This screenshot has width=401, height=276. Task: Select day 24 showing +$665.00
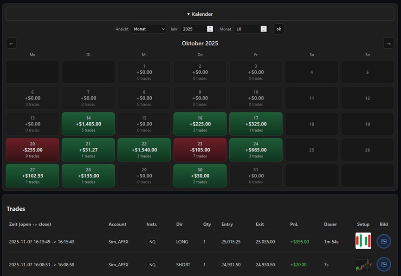pyautogui.click(x=256, y=150)
